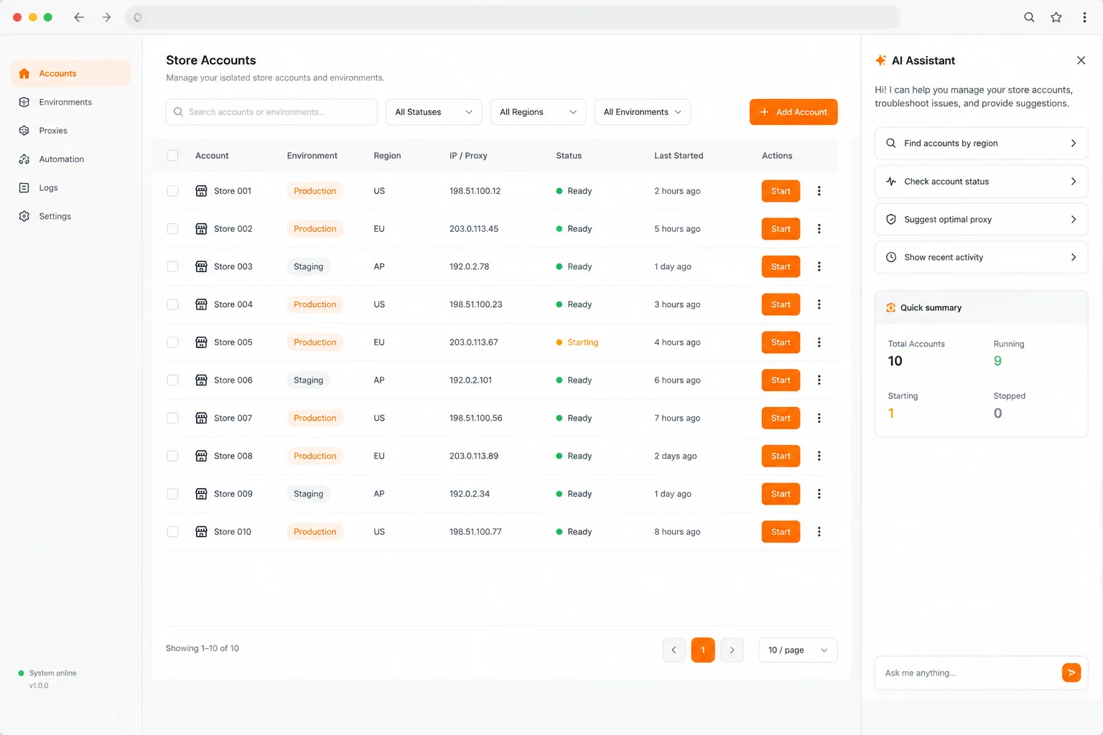Click the AI Assistant sparkle icon
This screenshot has width=1103, height=735.
[x=880, y=60]
